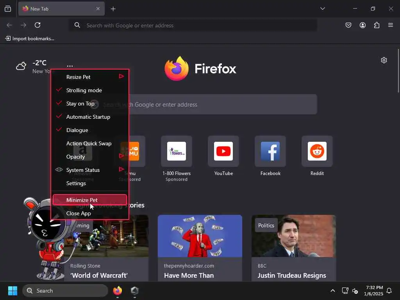Open the notification bell icon
Image resolution: width=400 pixels, height=300 pixels.
tap(389, 291)
